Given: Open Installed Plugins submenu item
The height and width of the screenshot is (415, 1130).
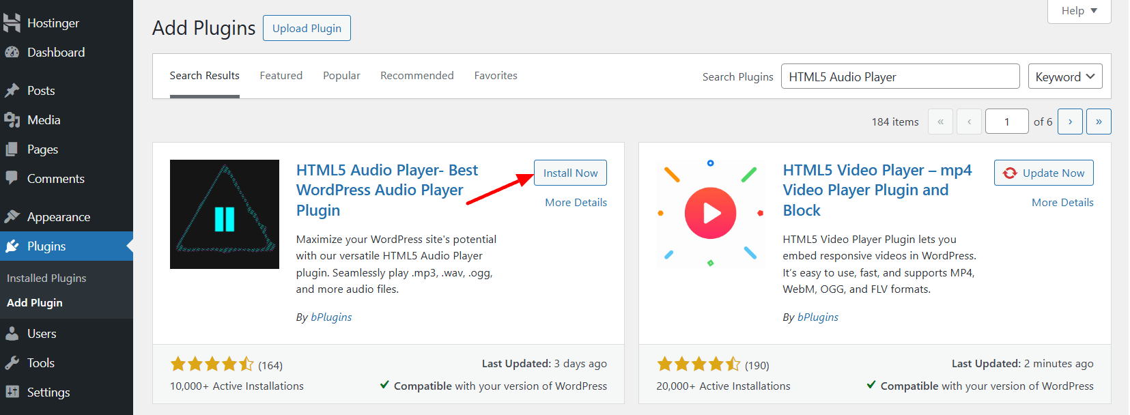Looking at the screenshot, I should point(46,278).
